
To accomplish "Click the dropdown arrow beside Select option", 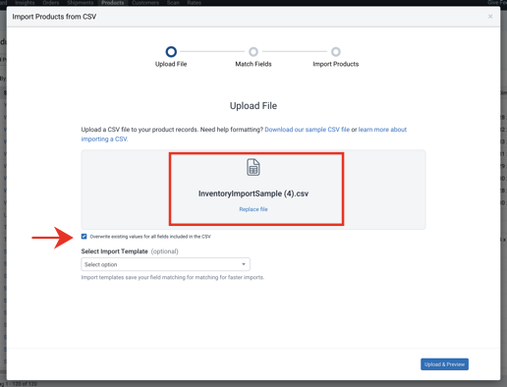I will click(244, 264).
